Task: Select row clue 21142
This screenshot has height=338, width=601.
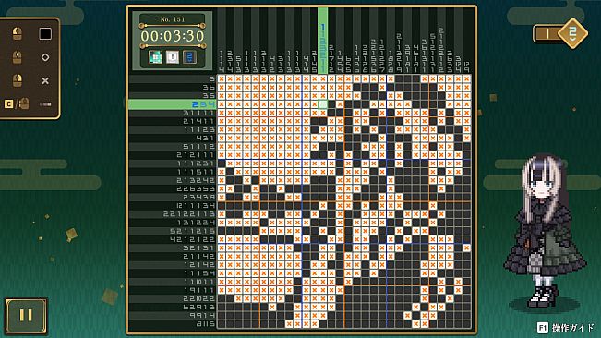Action: (173, 256)
